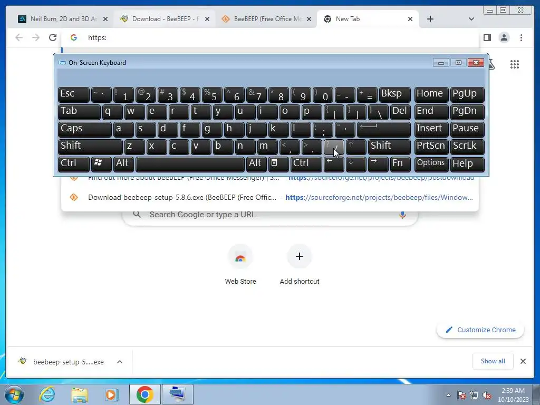Click Customize Chrome button

480,330
